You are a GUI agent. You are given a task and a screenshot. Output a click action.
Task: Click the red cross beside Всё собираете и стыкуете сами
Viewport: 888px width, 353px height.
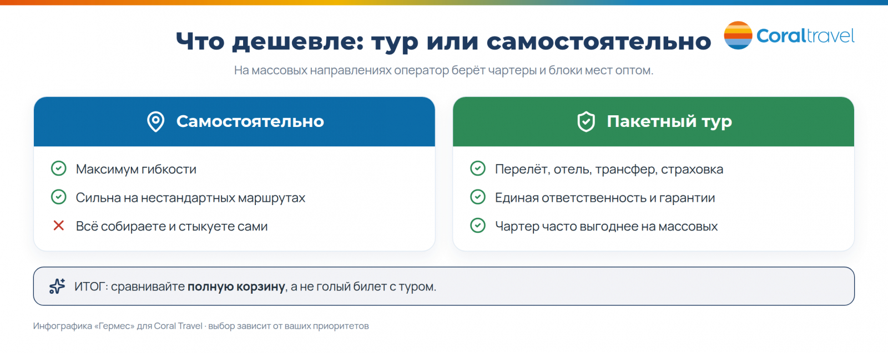coord(58,226)
